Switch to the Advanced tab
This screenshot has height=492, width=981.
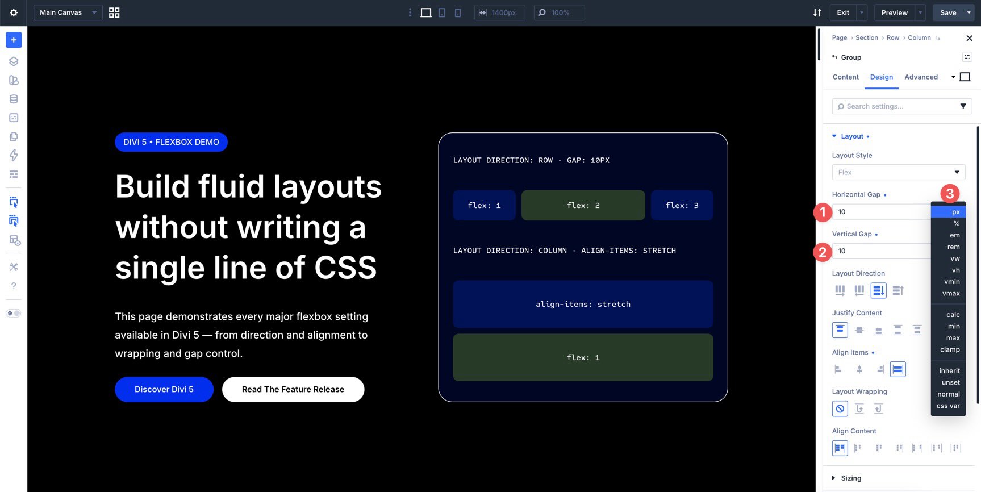click(921, 77)
